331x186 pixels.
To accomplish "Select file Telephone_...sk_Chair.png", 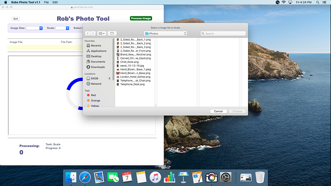I will [134, 81].
